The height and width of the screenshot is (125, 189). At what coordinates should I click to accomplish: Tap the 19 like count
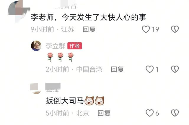[x=155, y=29]
